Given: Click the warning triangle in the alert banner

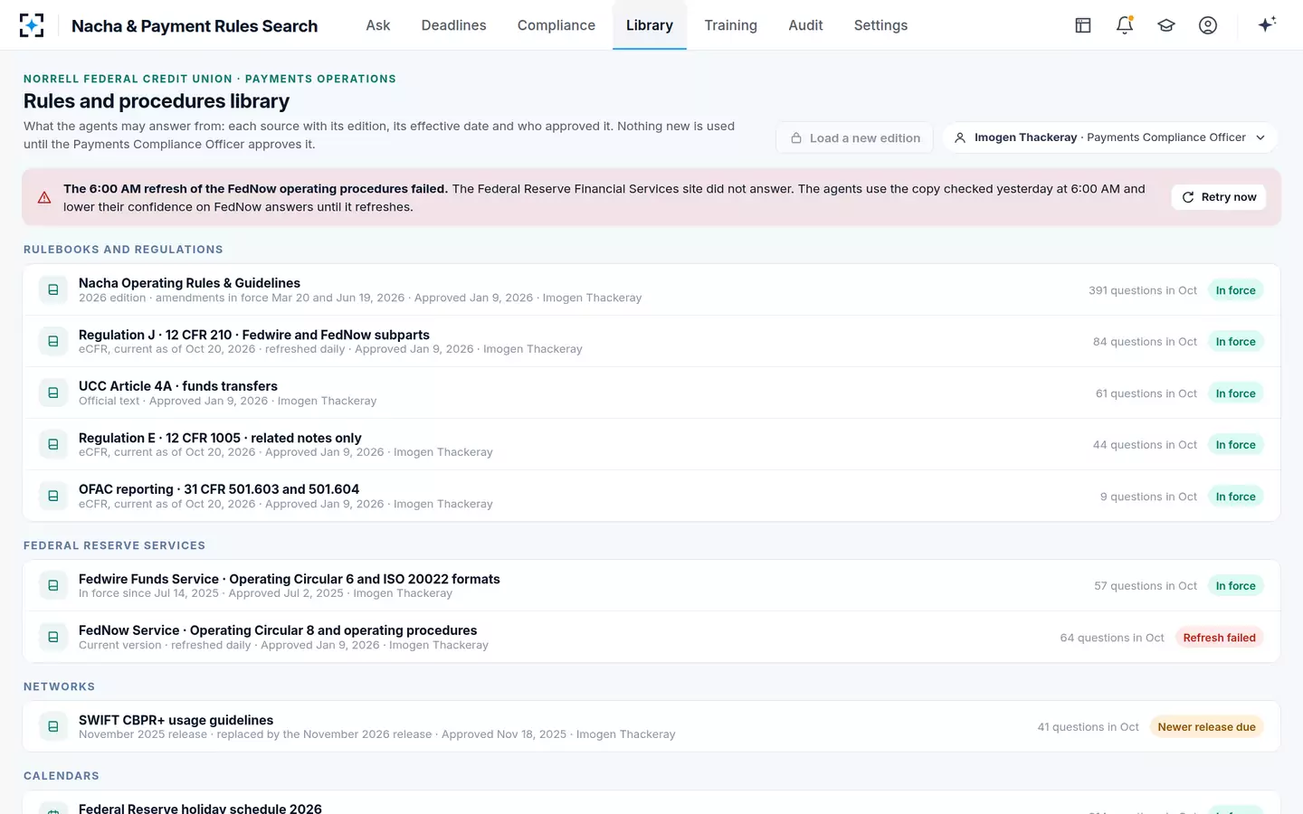Looking at the screenshot, I should point(44,197).
